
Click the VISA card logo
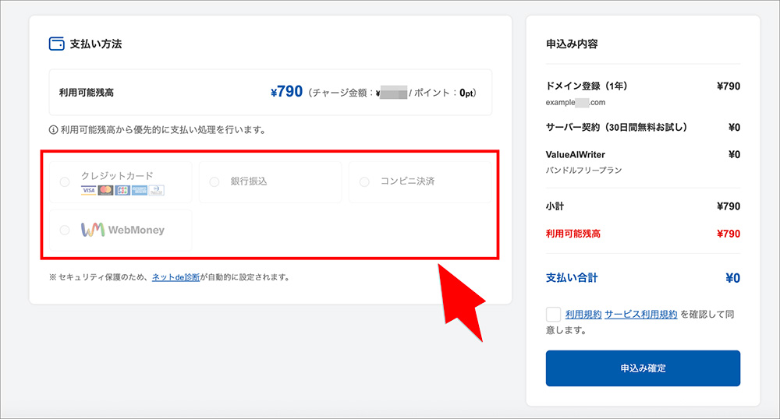[89, 190]
